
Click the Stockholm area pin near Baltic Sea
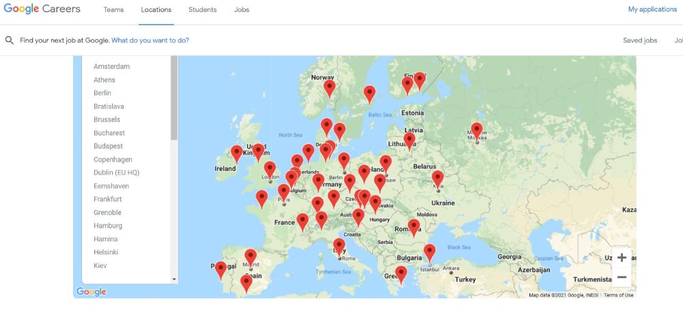tap(370, 94)
